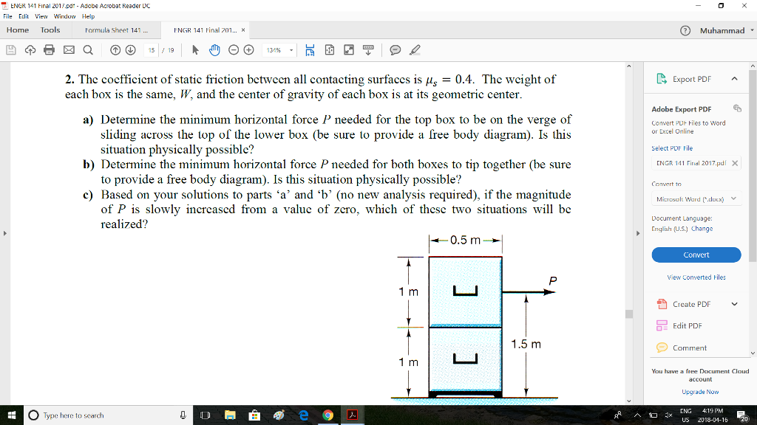Image resolution: width=757 pixels, height=425 pixels.
Task: Click the next page down-arrow icon
Action: pyautogui.click(x=130, y=49)
